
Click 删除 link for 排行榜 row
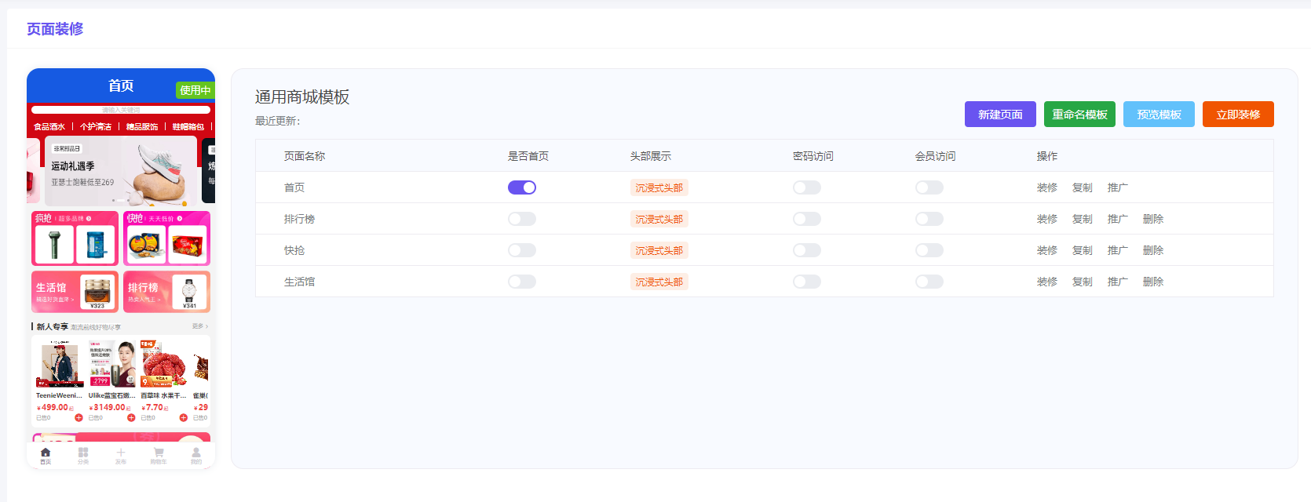coord(1153,219)
